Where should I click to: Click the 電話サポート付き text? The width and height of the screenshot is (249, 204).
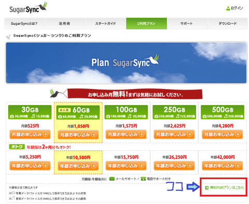coord(159,178)
